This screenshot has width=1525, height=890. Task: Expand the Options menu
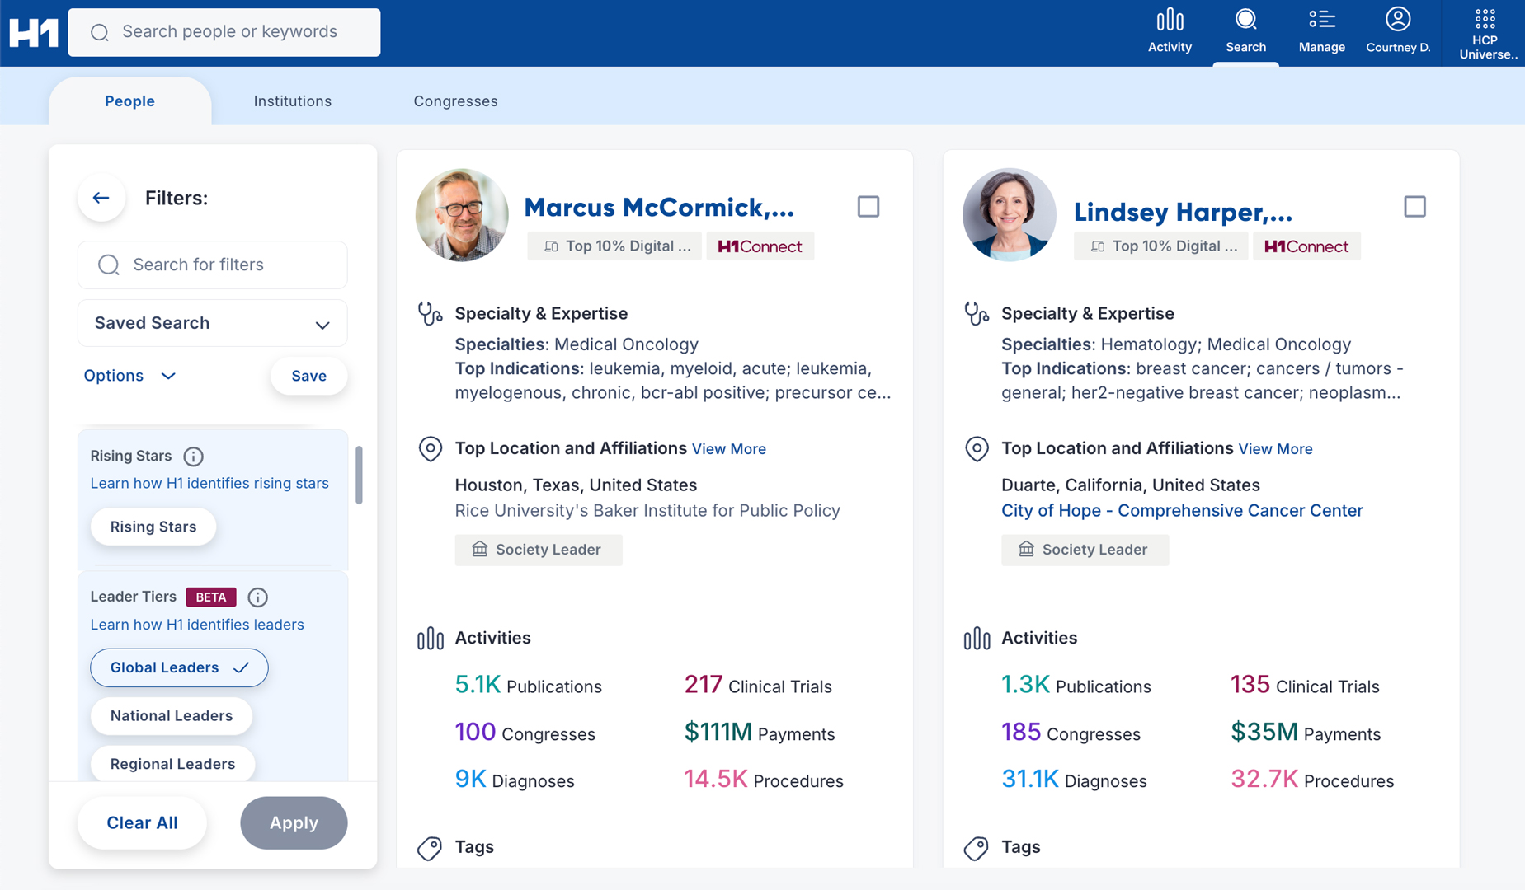point(130,376)
